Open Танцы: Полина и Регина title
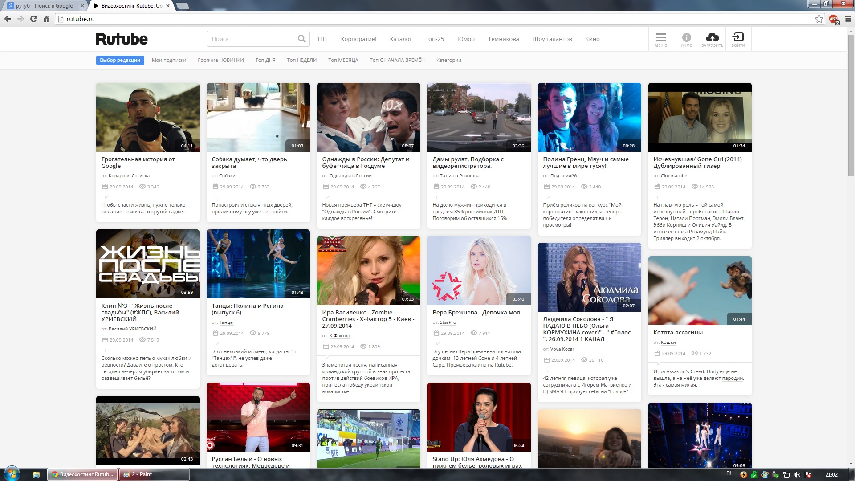This screenshot has width=855, height=481. pos(248,309)
